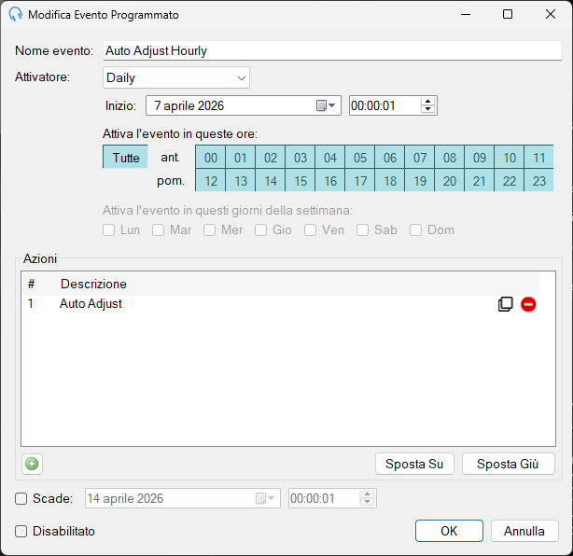Toggle hour 03 in the hour grid
The width and height of the screenshot is (573, 556).
(x=300, y=157)
